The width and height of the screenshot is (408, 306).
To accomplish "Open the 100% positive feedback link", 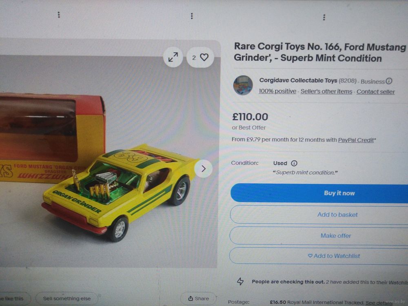I will (x=277, y=91).
